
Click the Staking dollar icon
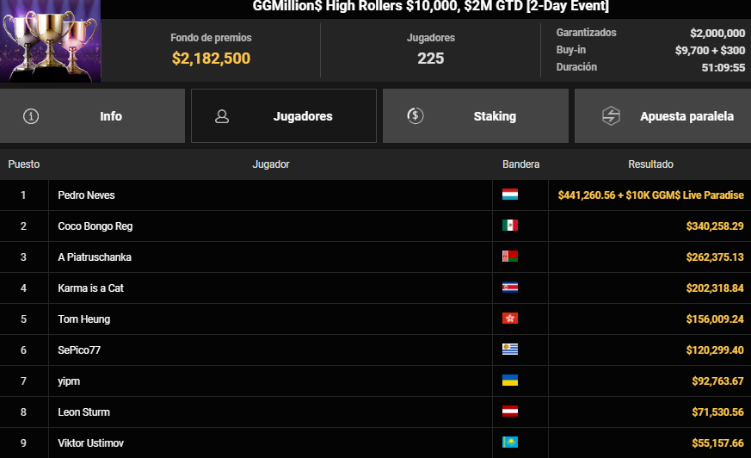pyautogui.click(x=415, y=115)
